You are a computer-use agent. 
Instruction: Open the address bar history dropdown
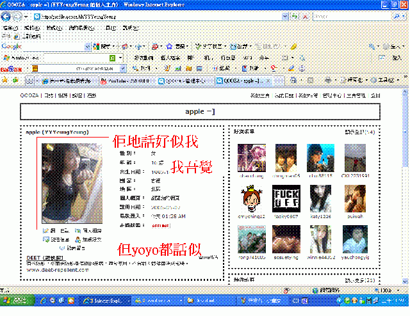pos(285,17)
